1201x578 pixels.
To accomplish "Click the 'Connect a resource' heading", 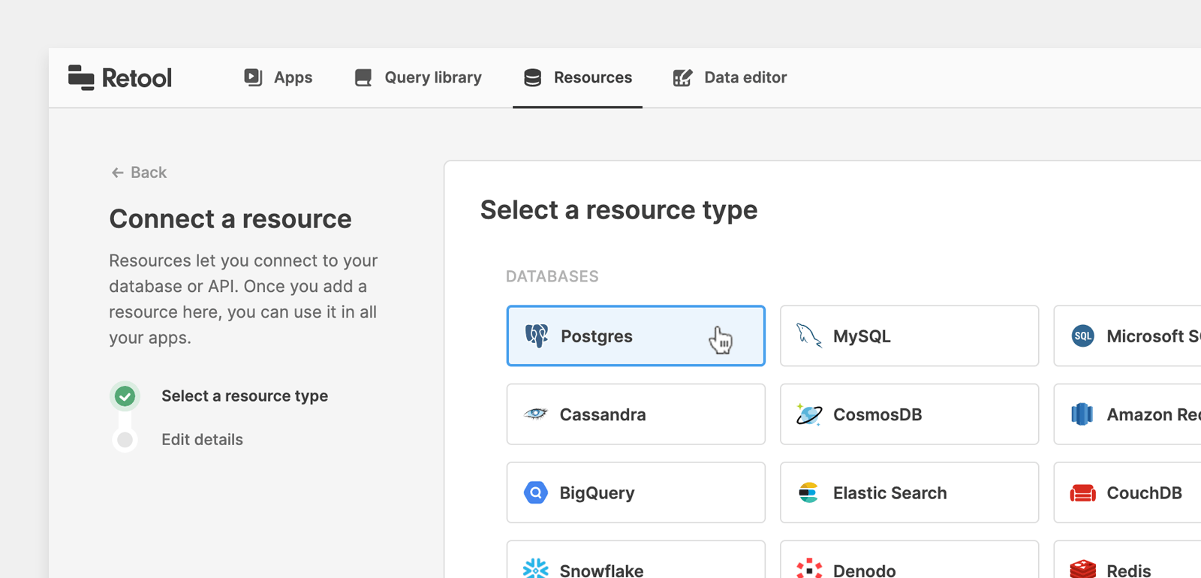I will [x=230, y=219].
